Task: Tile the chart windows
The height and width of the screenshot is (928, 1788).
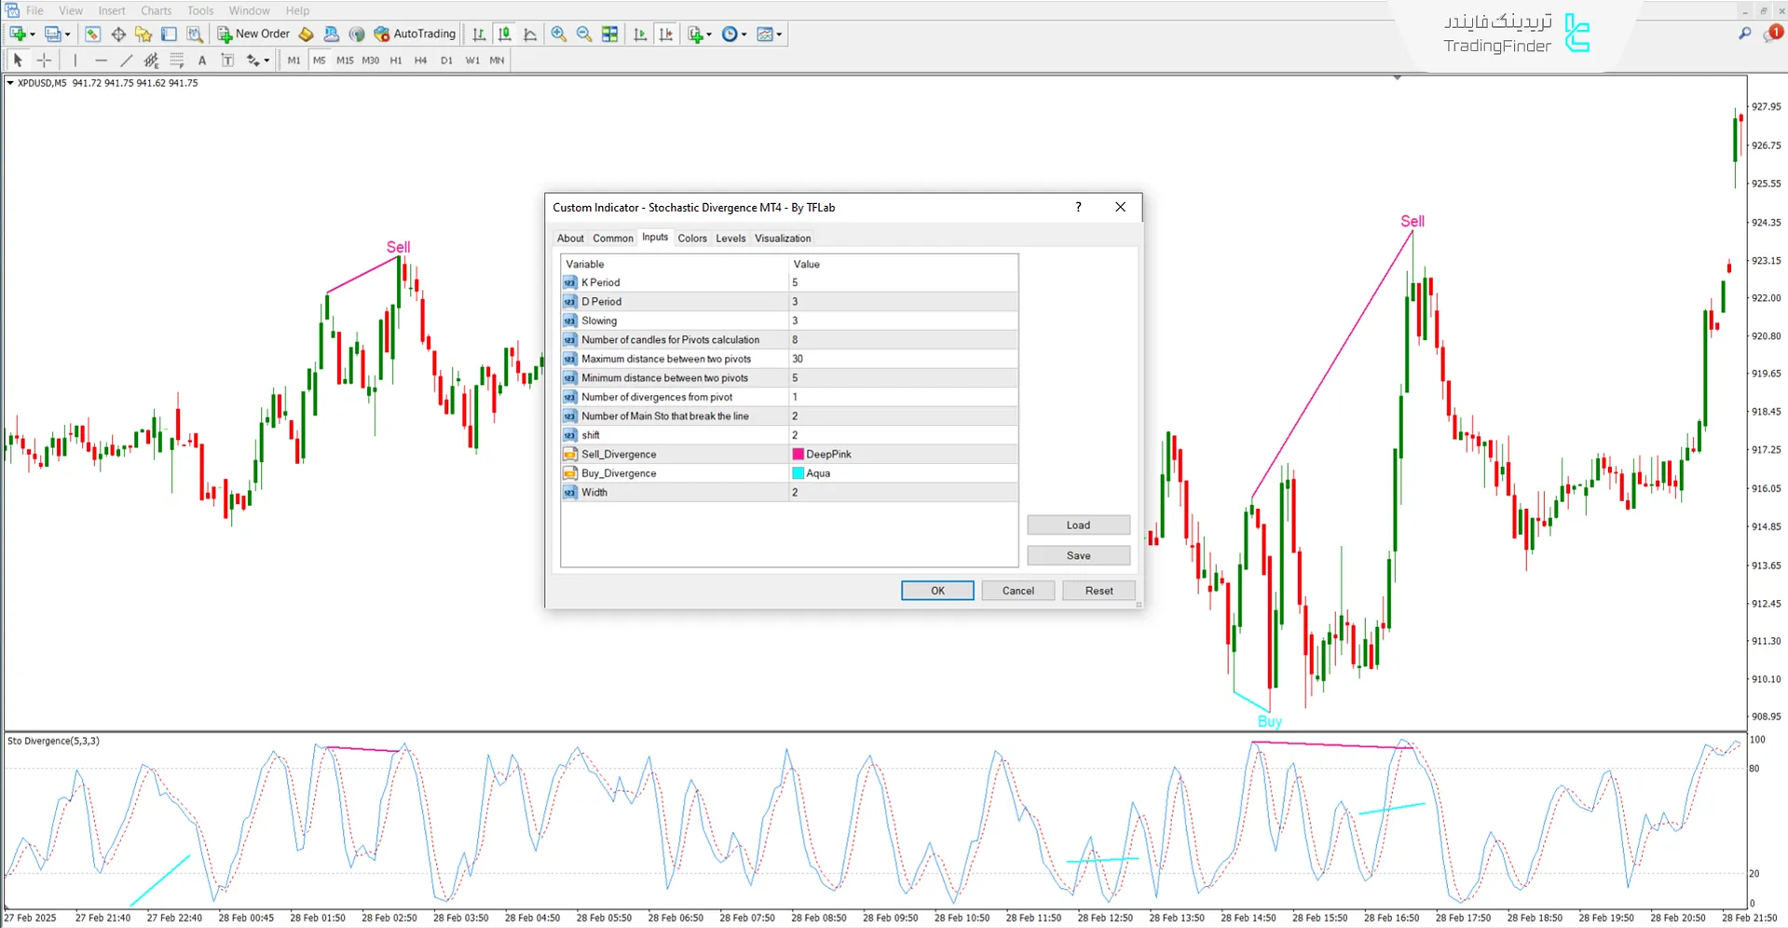Action: pyautogui.click(x=609, y=34)
